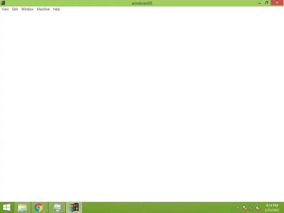The height and width of the screenshot is (213, 284).
Task: Click the windows95 app icon in title bar
Action: [x=3, y=3]
